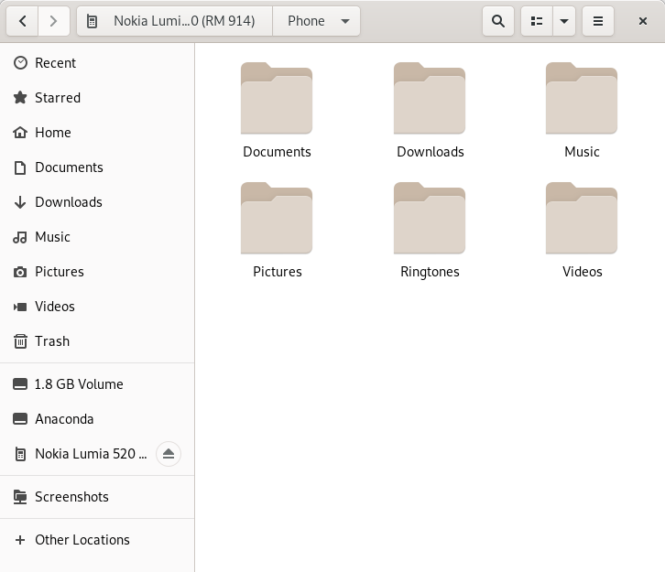Select the Documents folder in main pane
Image resolution: width=665 pixels, height=572 pixels.
point(277,99)
